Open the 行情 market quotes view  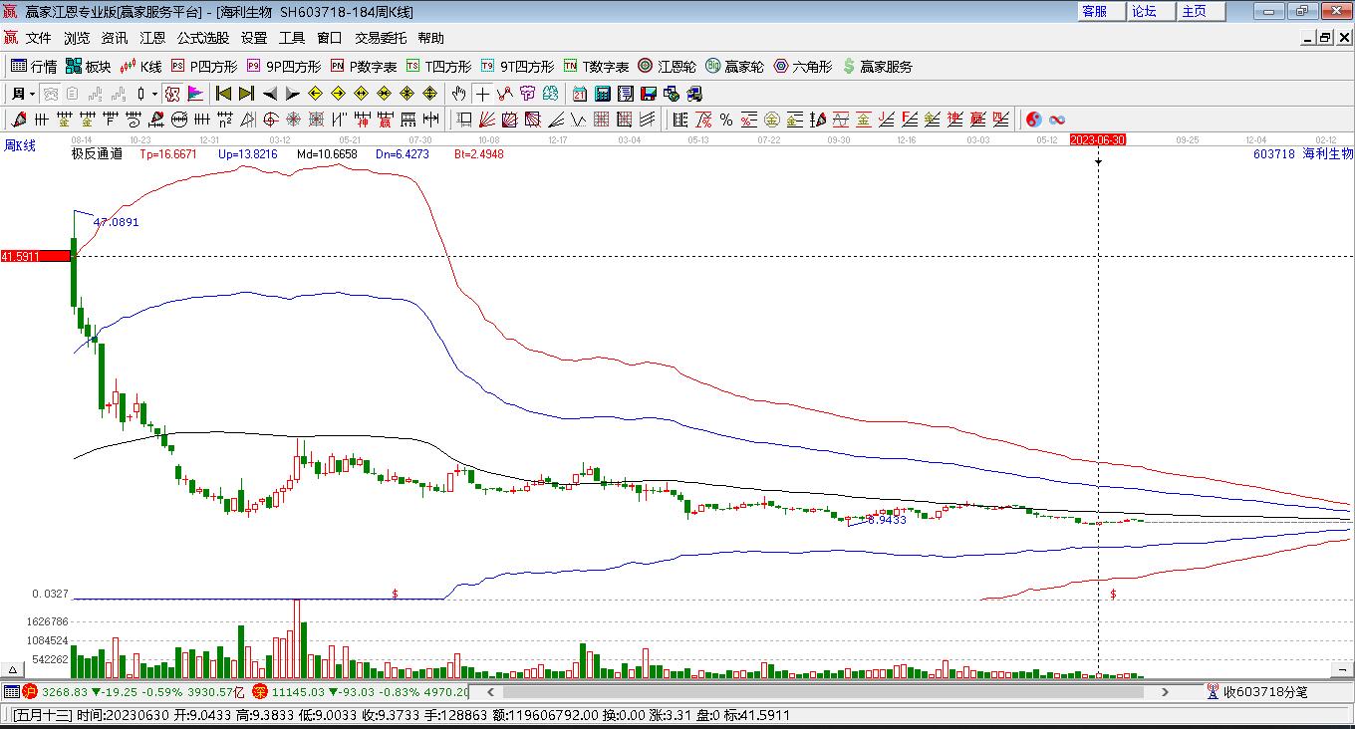pos(34,67)
